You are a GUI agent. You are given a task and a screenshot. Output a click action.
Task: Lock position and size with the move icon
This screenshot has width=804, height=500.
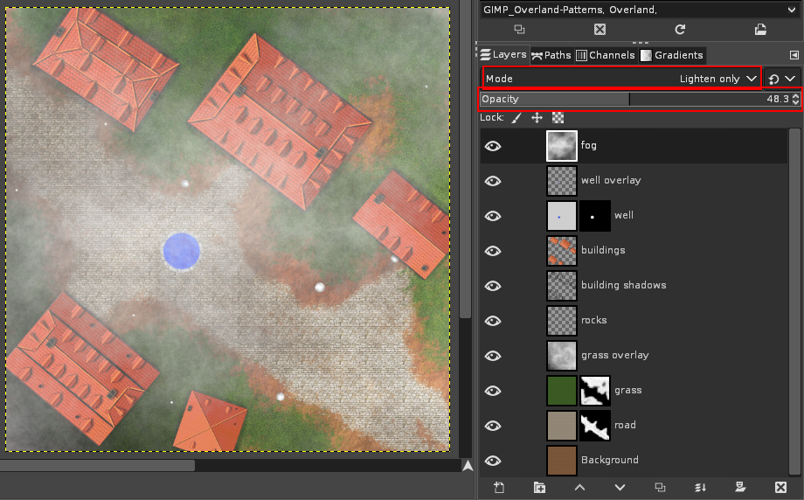click(537, 118)
